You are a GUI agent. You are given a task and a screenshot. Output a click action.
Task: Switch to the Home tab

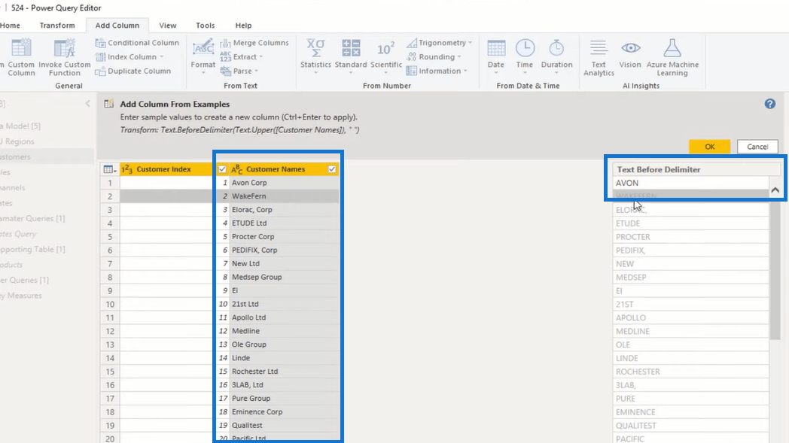10,25
